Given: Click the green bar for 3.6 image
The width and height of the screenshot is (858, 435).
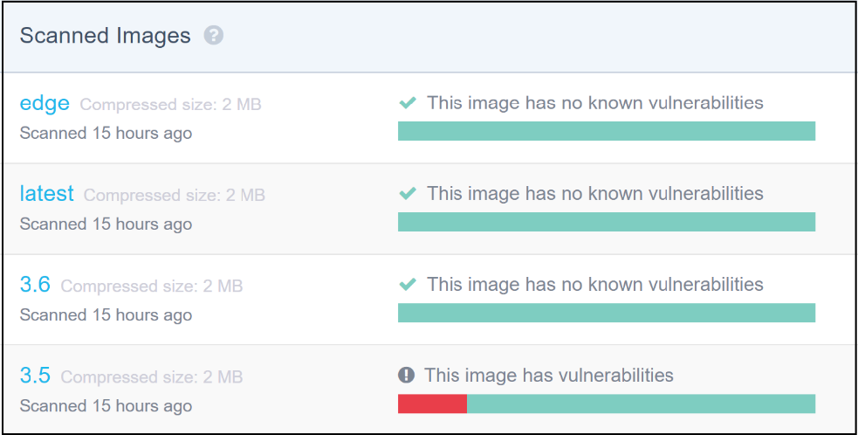Looking at the screenshot, I should [x=606, y=313].
